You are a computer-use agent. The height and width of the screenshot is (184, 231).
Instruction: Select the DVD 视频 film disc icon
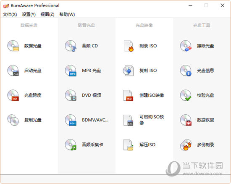[71, 95]
